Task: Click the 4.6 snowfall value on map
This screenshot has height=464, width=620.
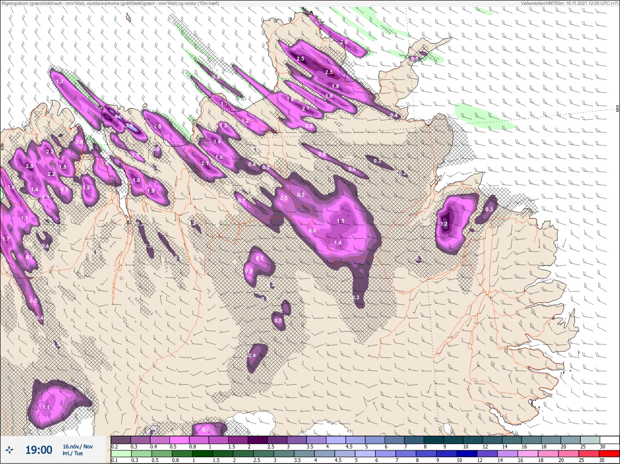Action: [x=118, y=117]
